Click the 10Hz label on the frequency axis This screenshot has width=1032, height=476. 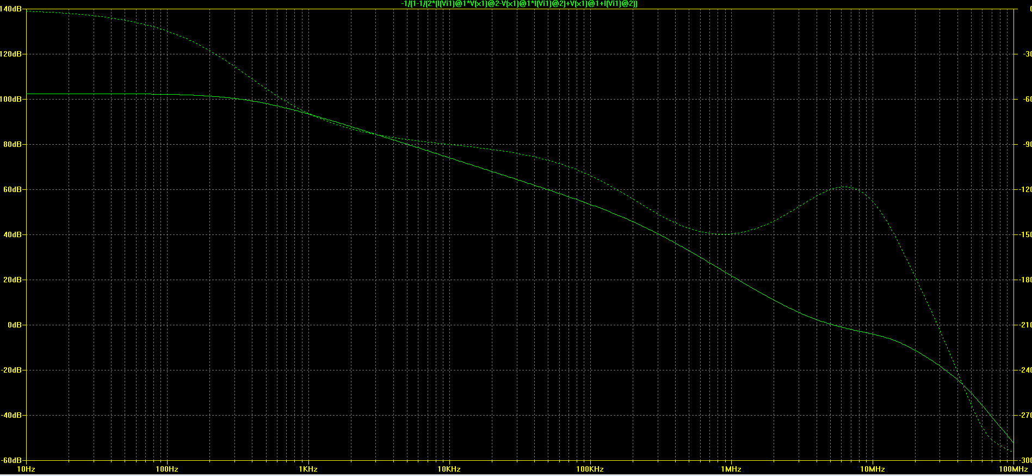click(x=26, y=469)
